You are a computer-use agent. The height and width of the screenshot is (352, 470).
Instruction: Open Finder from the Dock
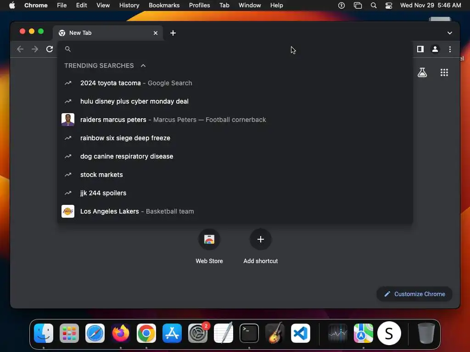point(44,333)
